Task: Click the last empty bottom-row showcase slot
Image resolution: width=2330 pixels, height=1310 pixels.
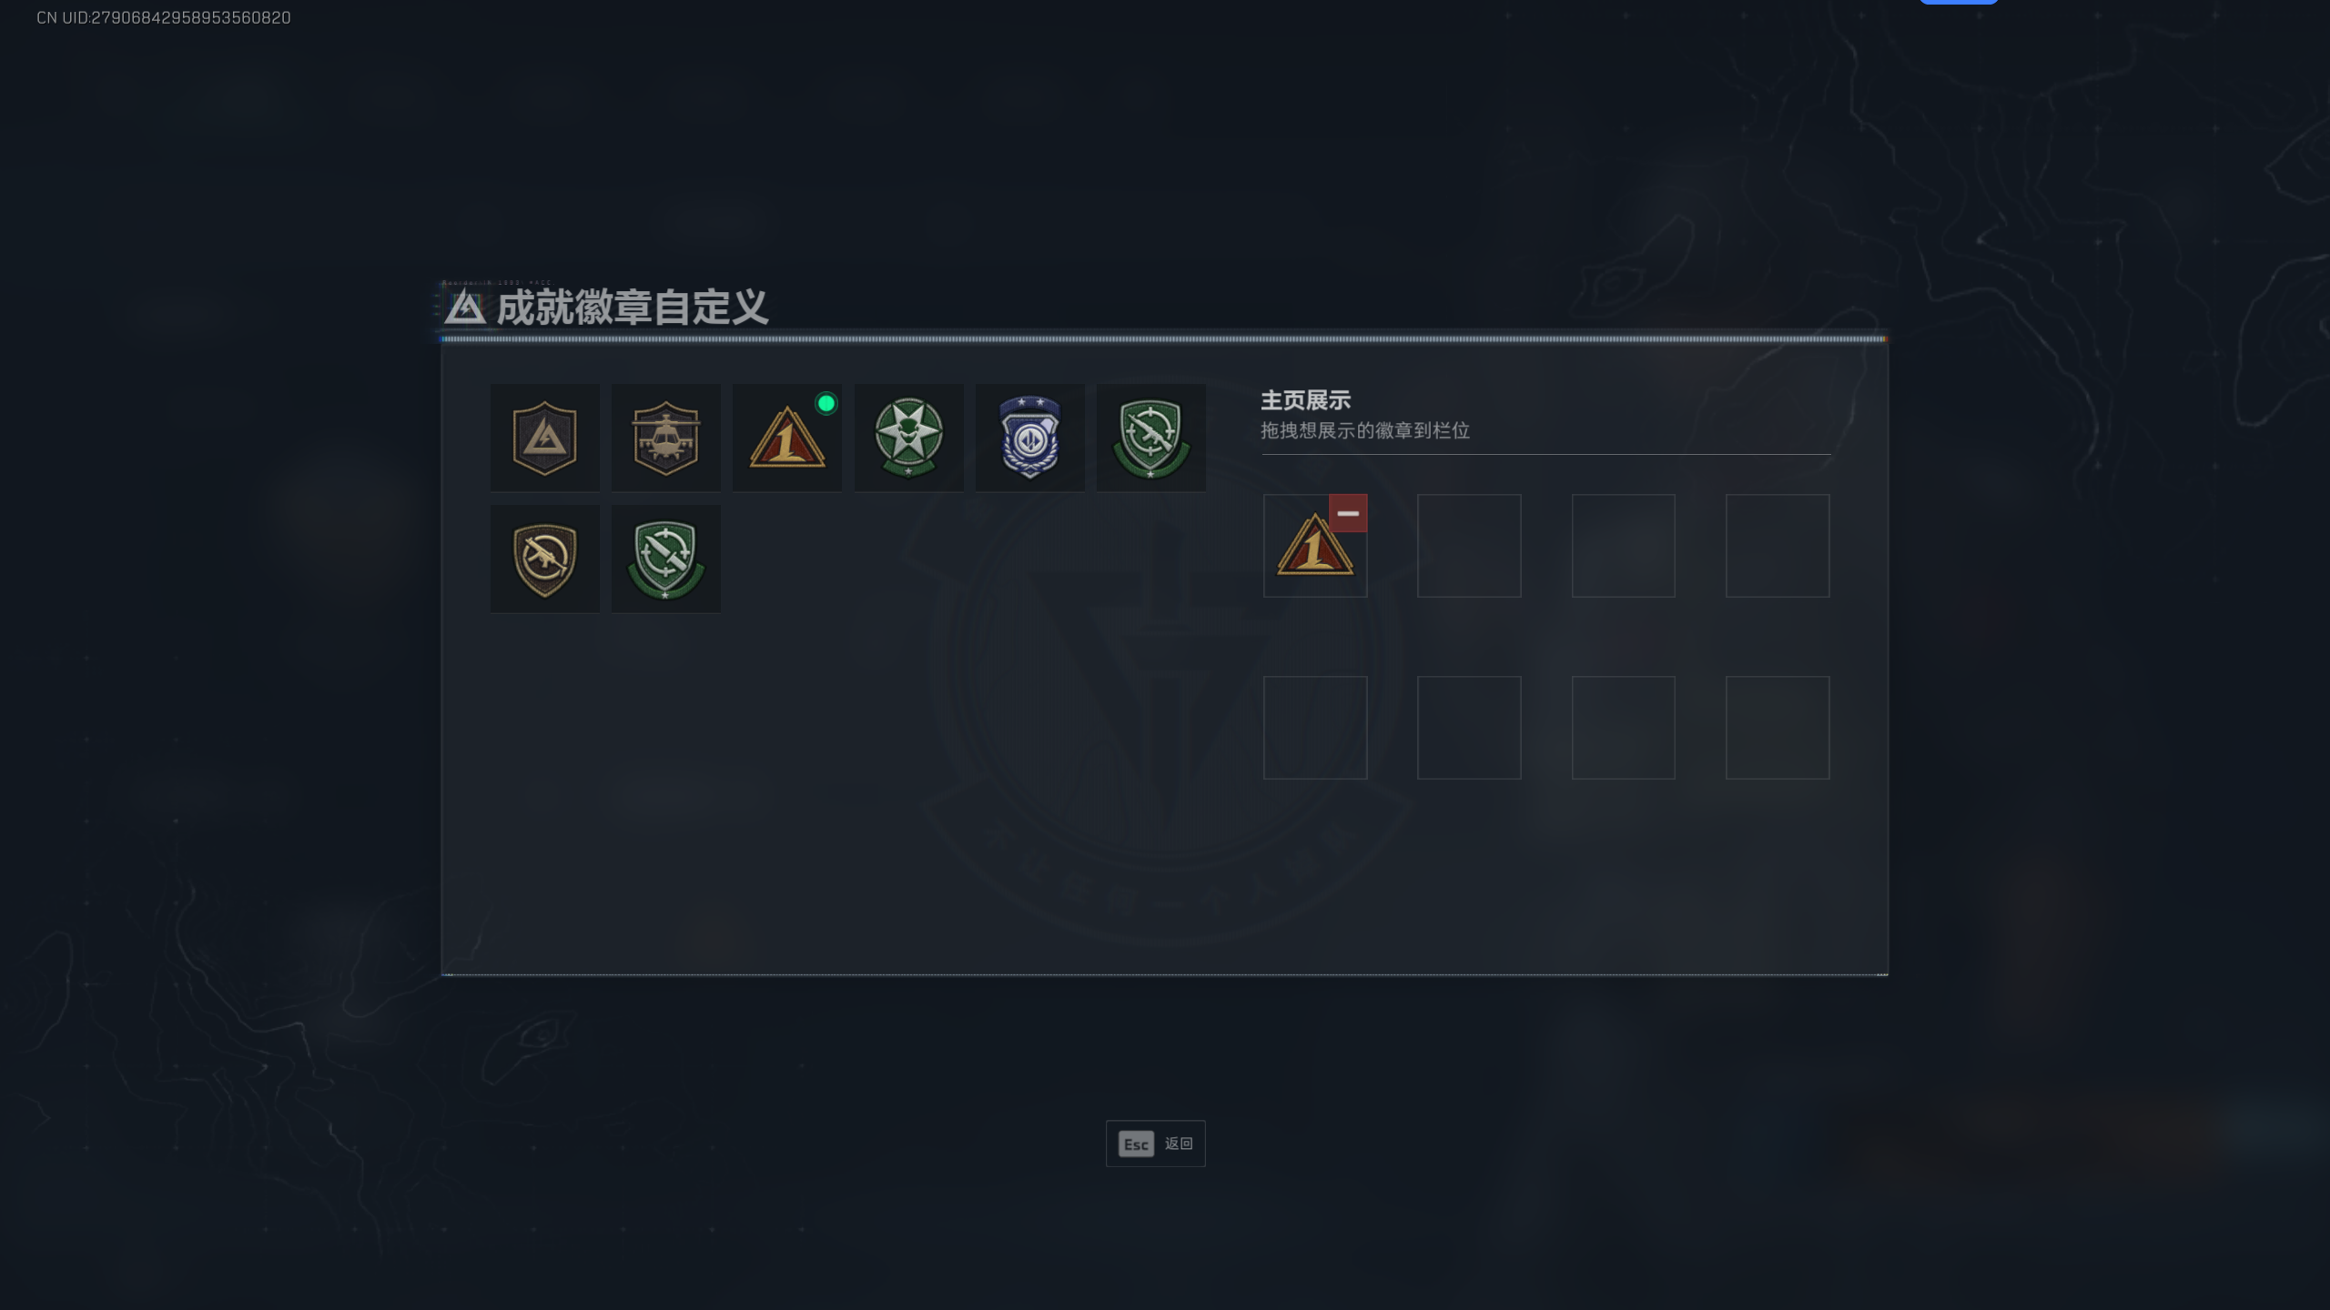Action: [1778, 727]
